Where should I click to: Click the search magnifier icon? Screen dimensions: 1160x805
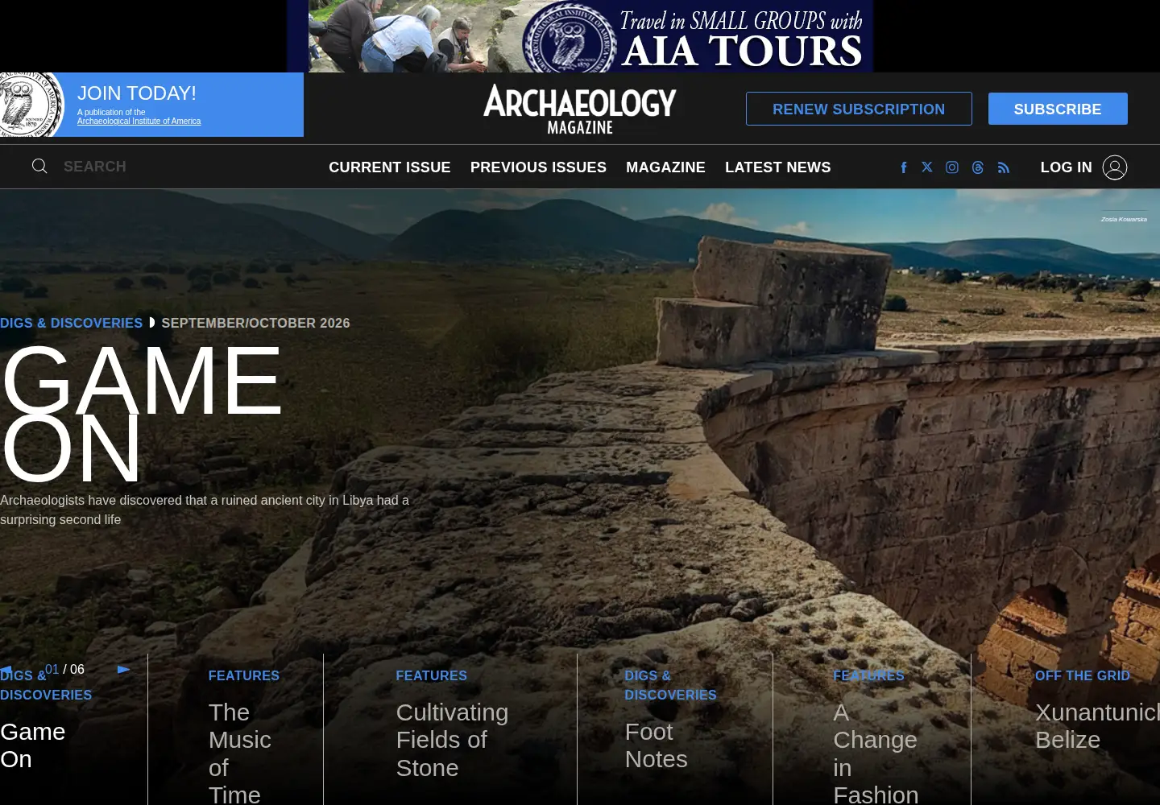point(39,166)
